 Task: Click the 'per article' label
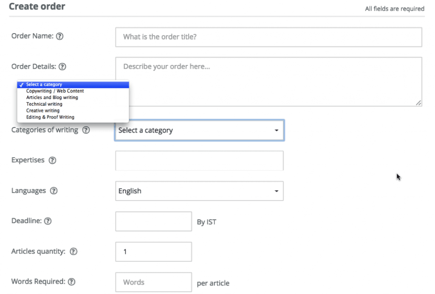(x=213, y=283)
